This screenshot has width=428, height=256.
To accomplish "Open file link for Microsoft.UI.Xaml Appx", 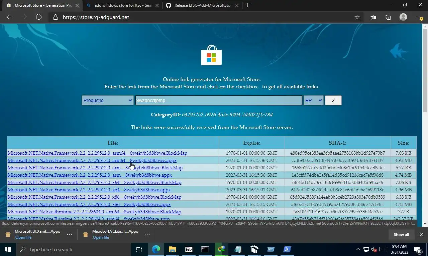I will click(x=23, y=237).
